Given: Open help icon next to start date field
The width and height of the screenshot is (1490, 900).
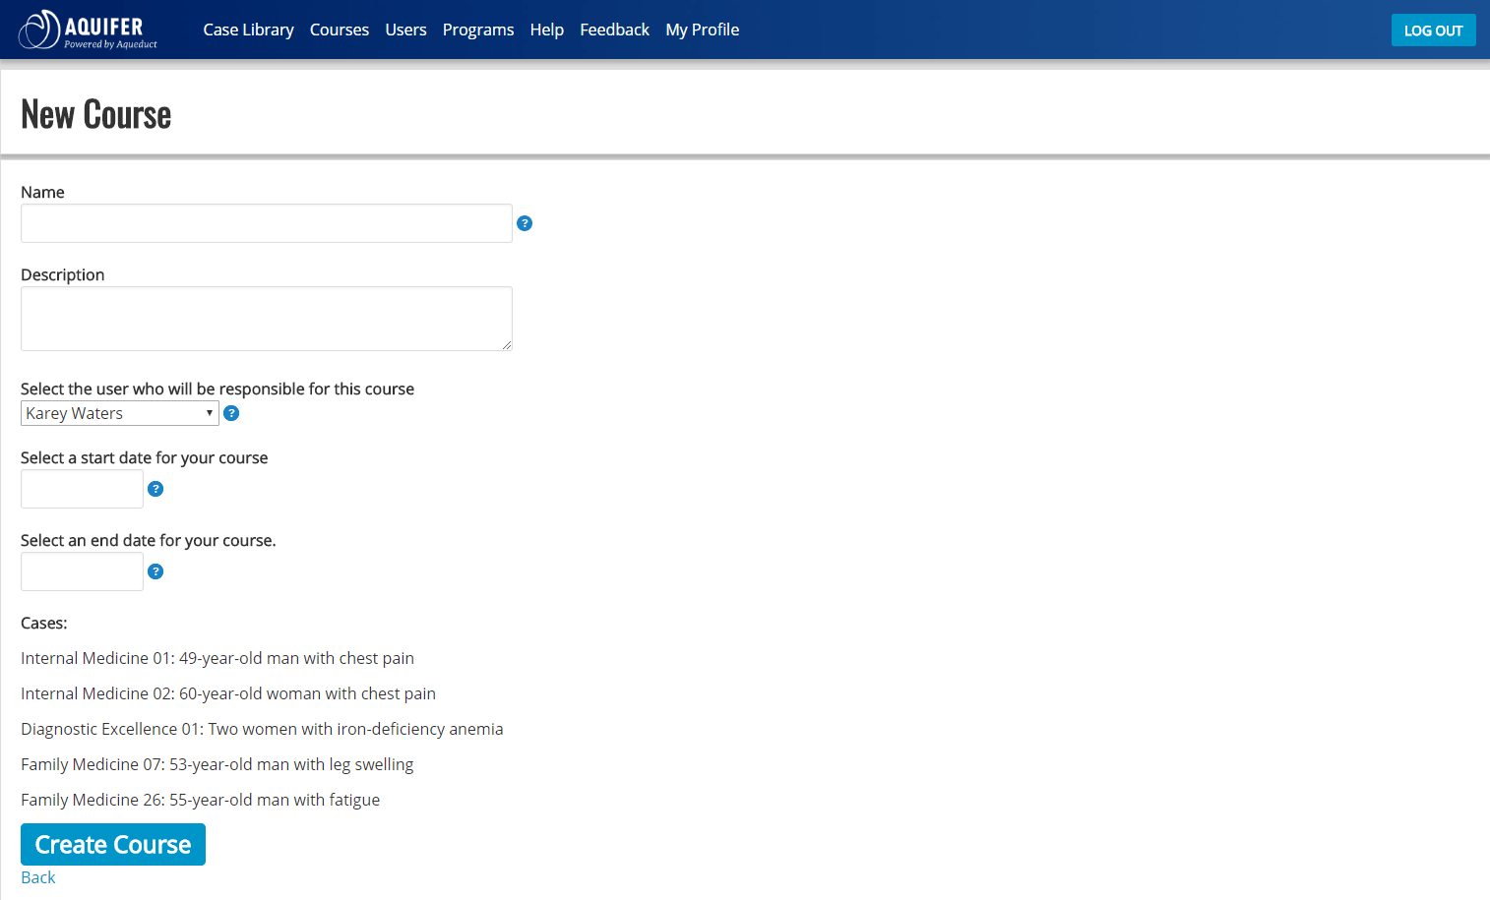Looking at the screenshot, I should (x=155, y=489).
